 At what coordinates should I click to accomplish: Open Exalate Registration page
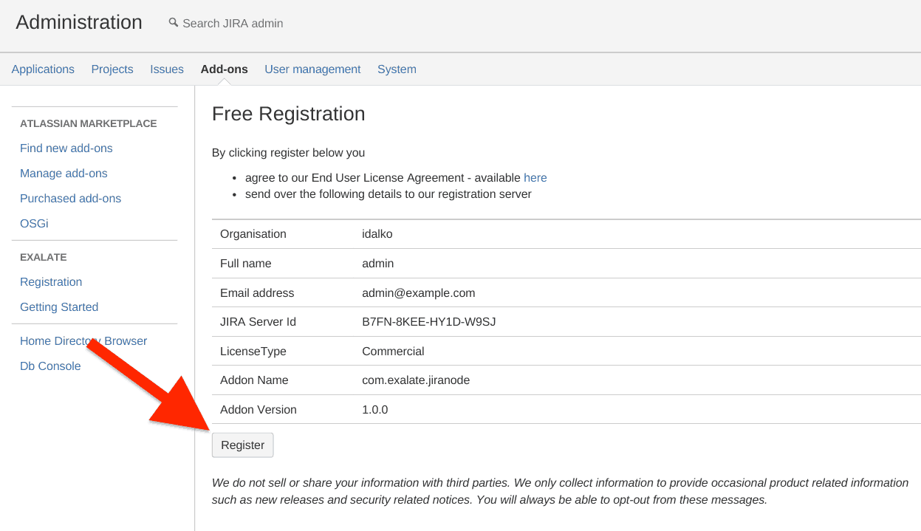tap(51, 282)
